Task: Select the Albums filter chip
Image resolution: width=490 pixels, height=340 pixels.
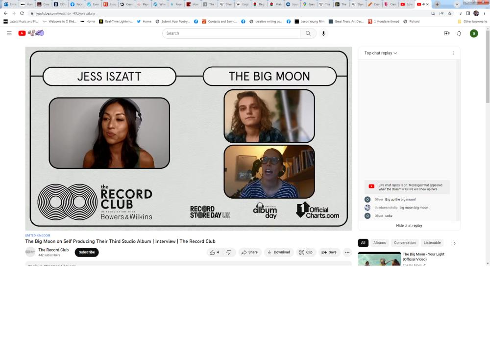Action: click(380, 243)
